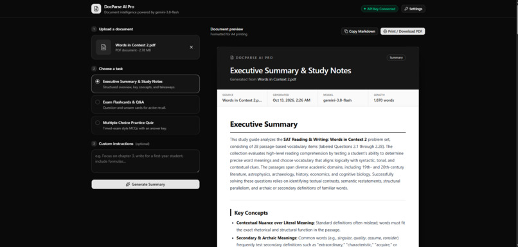Click the DocParse AI Pro logo icon
This screenshot has width=518, height=247.
click(96, 9)
